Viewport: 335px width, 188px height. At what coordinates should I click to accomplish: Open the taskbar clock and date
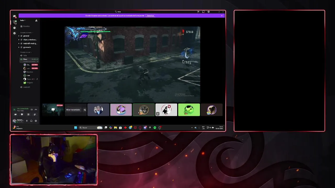coord(219,128)
